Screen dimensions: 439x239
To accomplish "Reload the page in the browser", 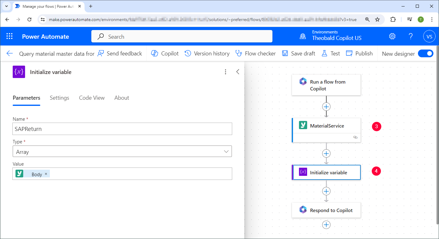I will pos(29,20).
